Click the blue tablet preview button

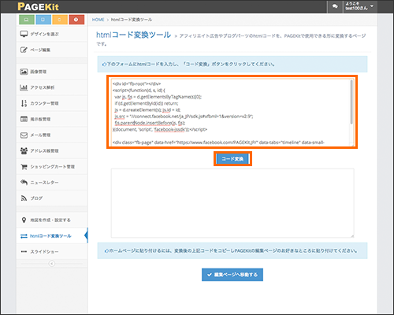point(43,20)
